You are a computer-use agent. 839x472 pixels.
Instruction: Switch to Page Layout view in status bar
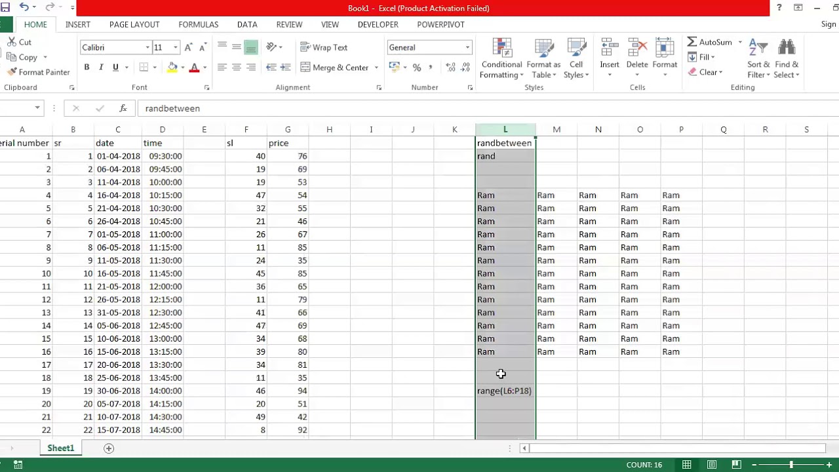[712, 465]
